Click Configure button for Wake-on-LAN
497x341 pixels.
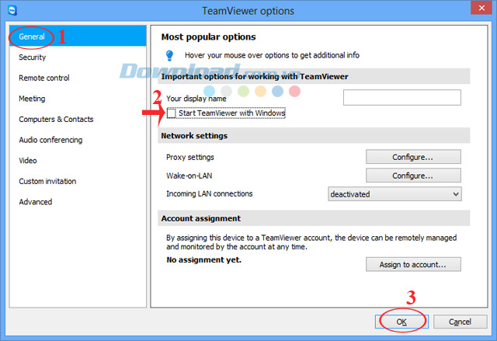click(413, 176)
